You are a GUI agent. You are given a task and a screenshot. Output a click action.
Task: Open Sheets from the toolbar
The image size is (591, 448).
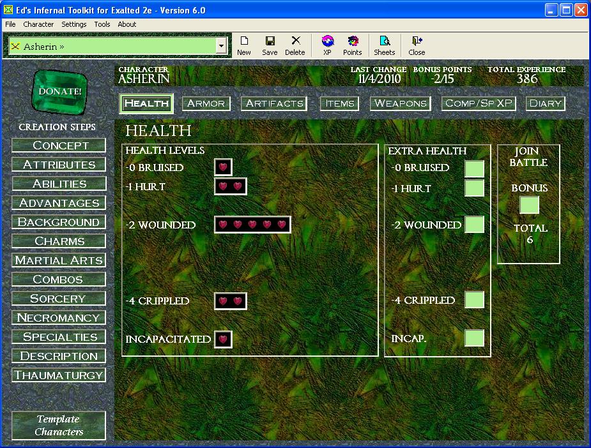(x=385, y=46)
